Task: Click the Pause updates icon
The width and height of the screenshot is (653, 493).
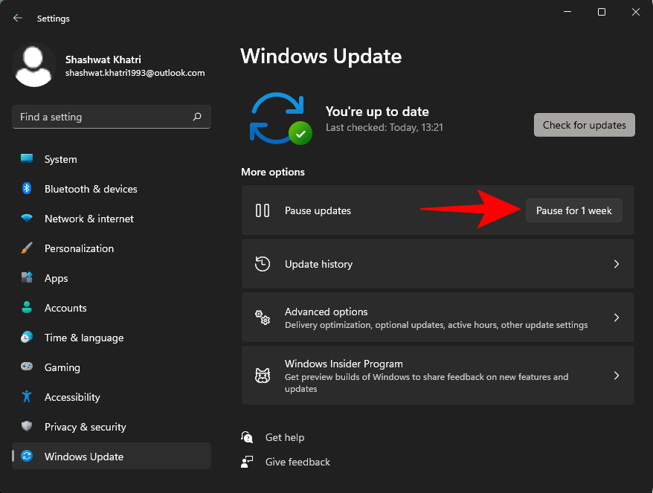Action: click(x=263, y=210)
